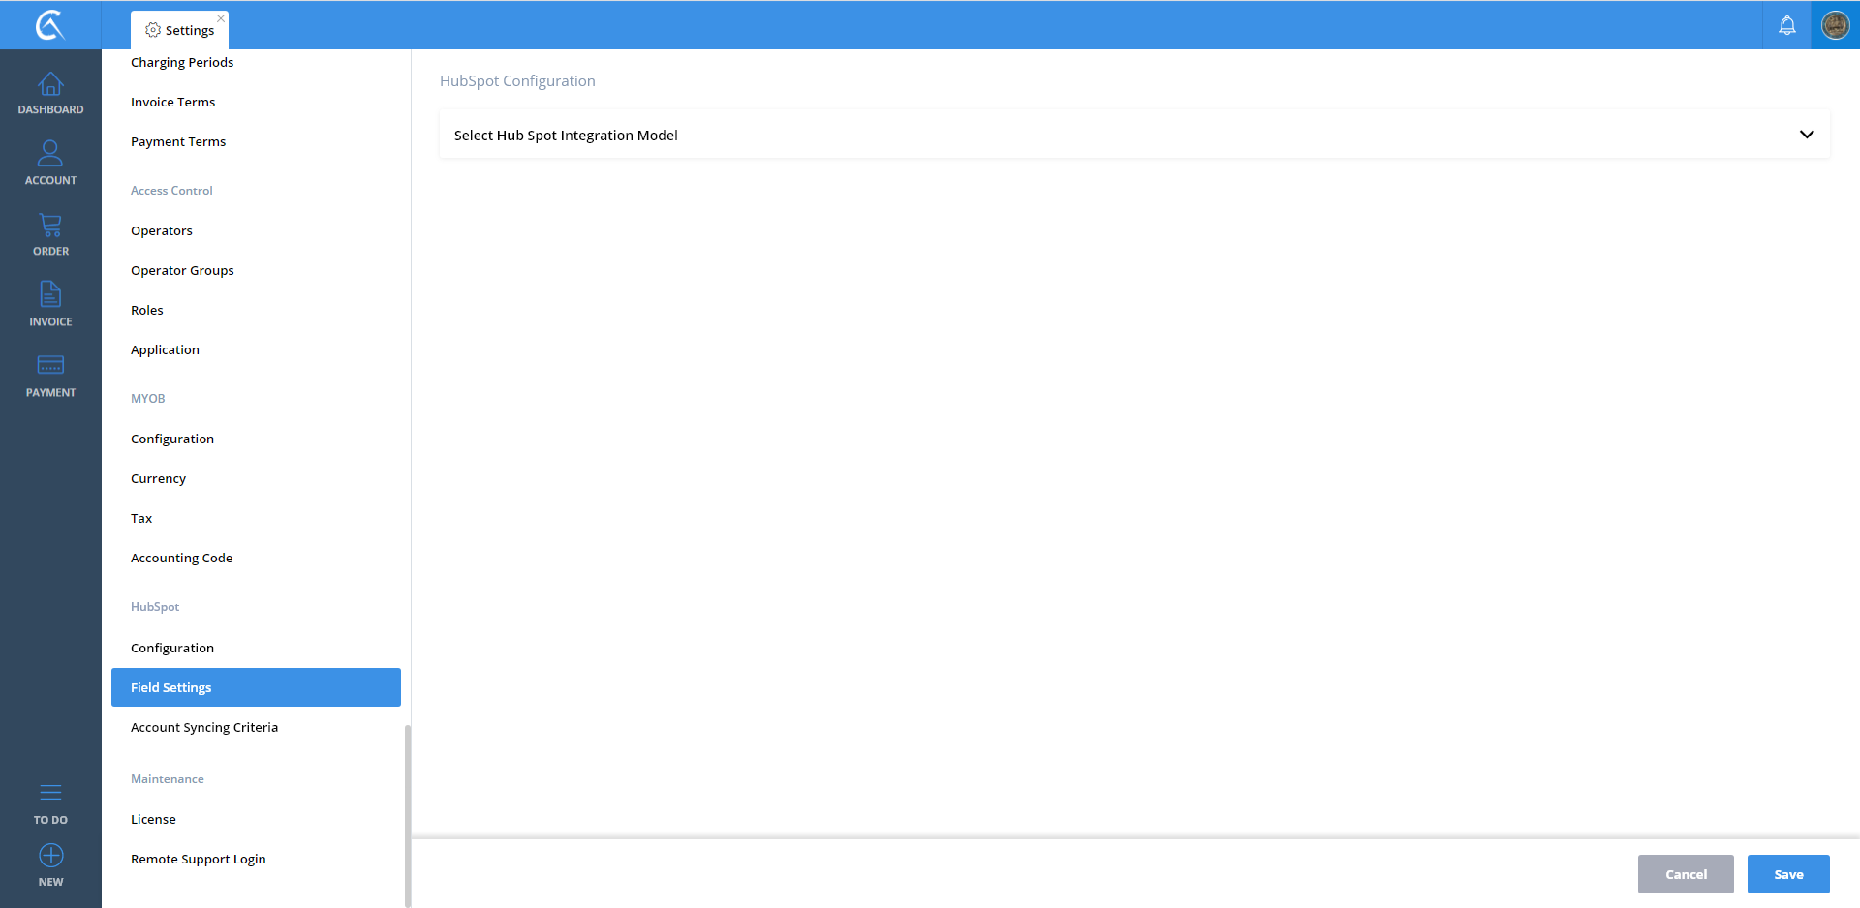Click the settings sidebar scrollbar
The height and width of the screenshot is (908, 1860).
407,813
